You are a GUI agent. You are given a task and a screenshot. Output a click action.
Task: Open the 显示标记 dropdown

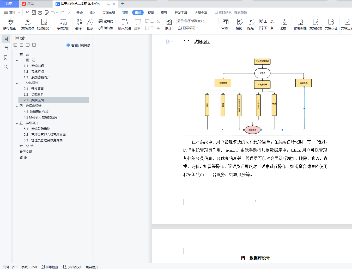point(188,28)
